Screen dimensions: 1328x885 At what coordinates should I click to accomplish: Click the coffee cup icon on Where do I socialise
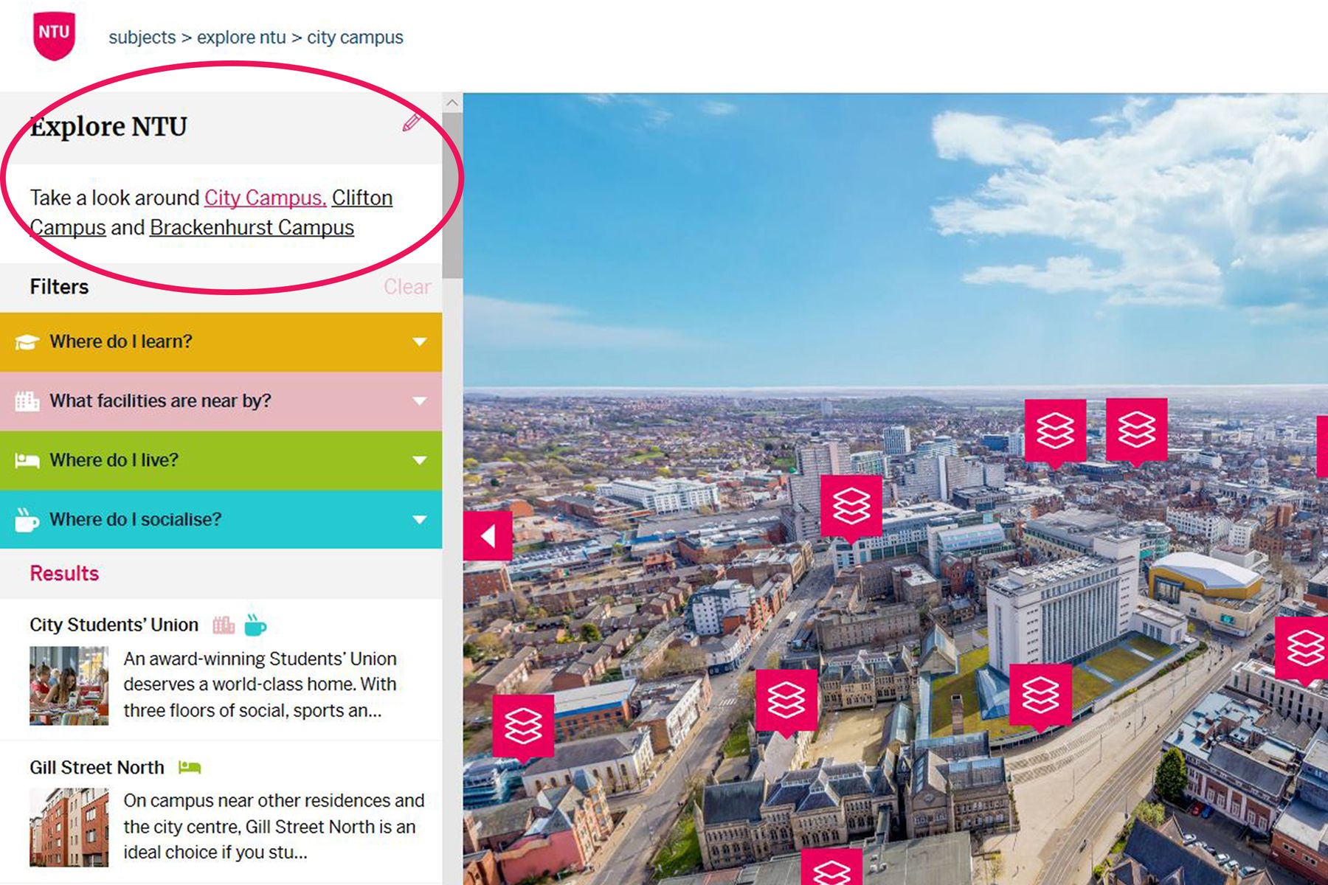27,519
